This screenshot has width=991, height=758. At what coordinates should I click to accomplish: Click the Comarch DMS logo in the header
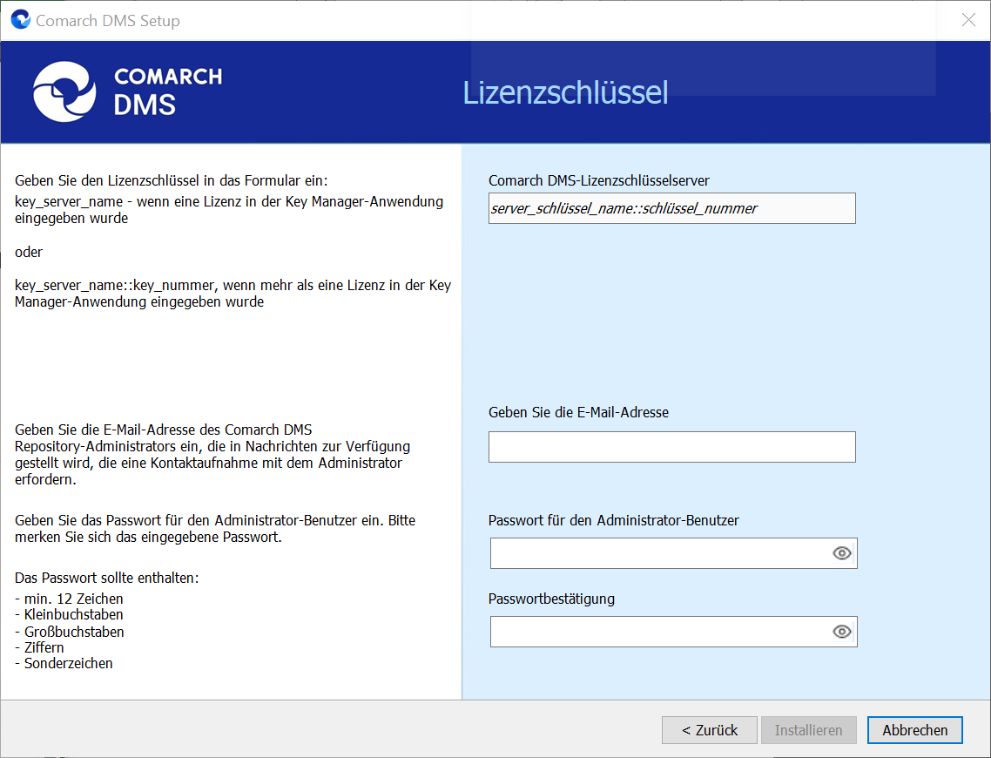click(x=128, y=91)
